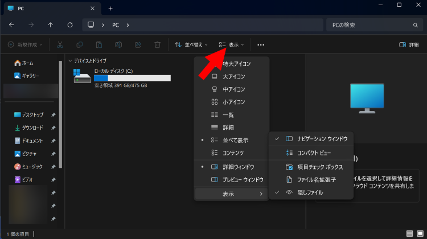Click PC segment in address bar
This screenshot has height=239, width=427.
coord(116,25)
